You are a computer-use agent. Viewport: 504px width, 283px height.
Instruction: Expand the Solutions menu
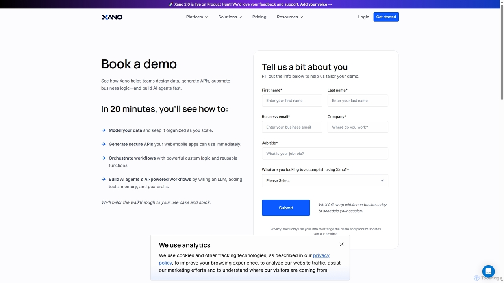[230, 17]
